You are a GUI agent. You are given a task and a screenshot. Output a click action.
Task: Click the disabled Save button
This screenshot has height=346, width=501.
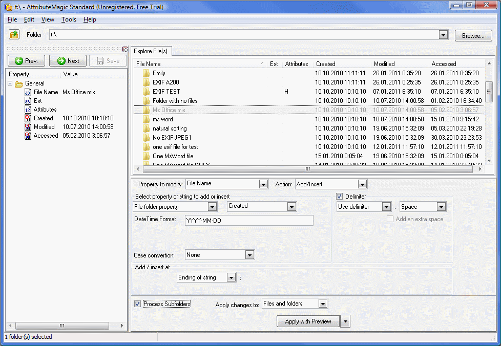point(108,60)
